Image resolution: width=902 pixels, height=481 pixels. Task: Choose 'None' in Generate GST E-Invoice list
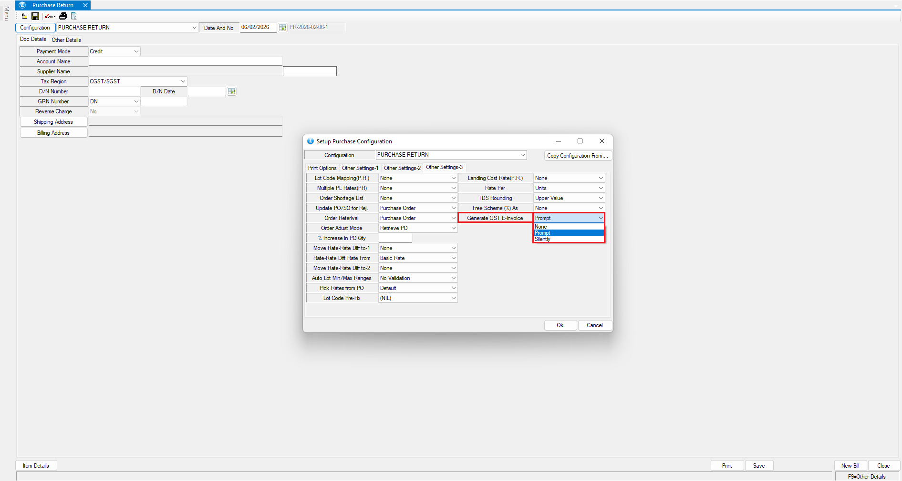(x=541, y=227)
